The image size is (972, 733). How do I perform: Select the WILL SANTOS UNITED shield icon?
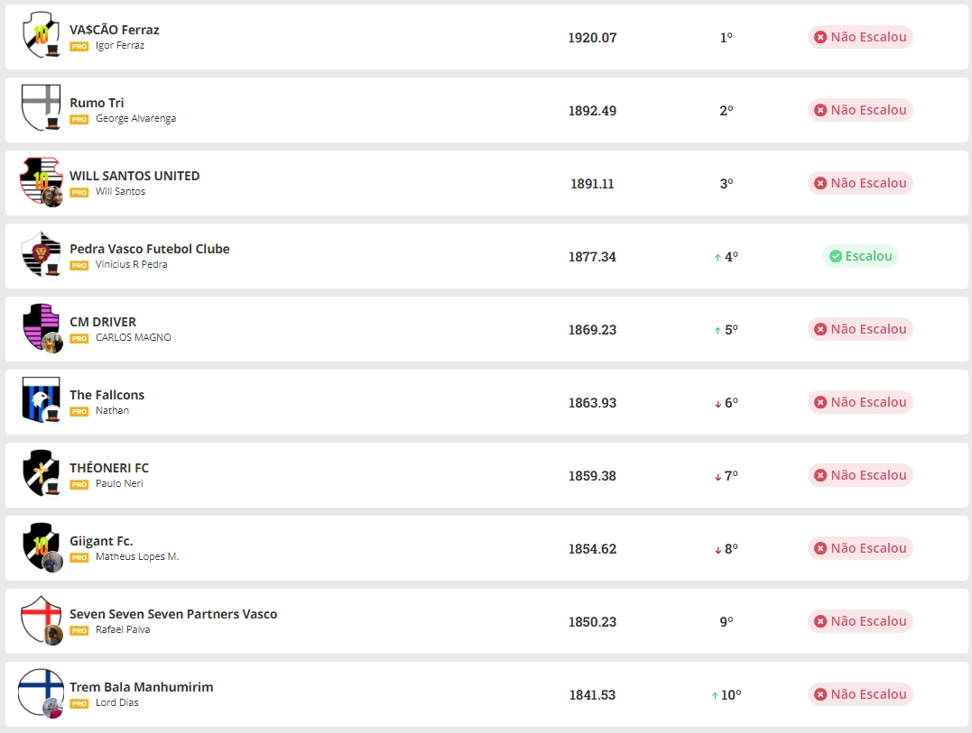pos(41,181)
